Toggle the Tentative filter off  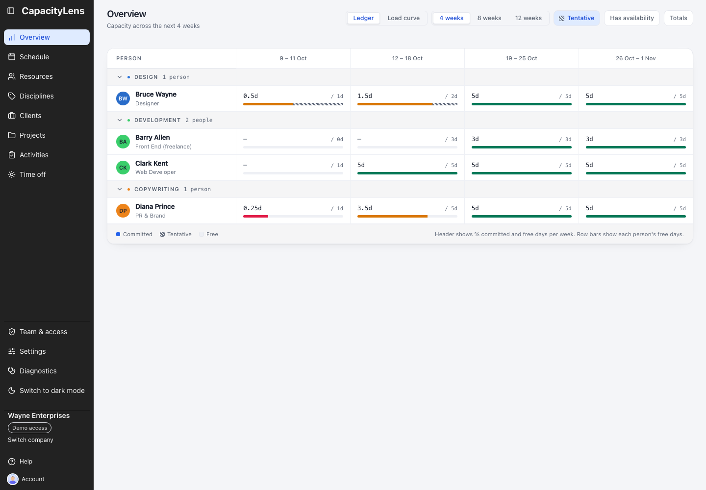tap(577, 18)
